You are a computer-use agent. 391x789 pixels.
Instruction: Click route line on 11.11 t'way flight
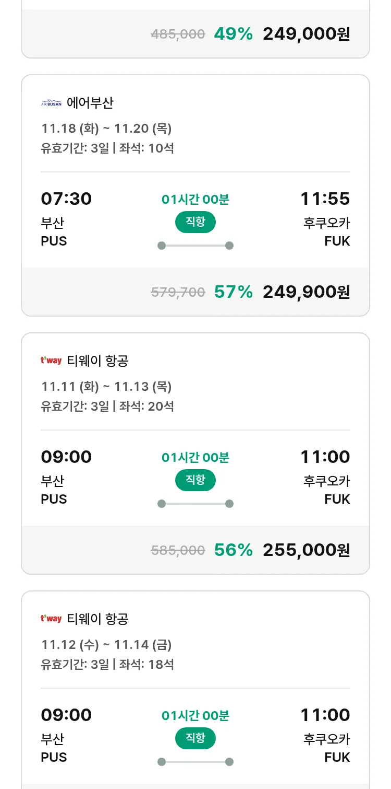[x=195, y=504]
